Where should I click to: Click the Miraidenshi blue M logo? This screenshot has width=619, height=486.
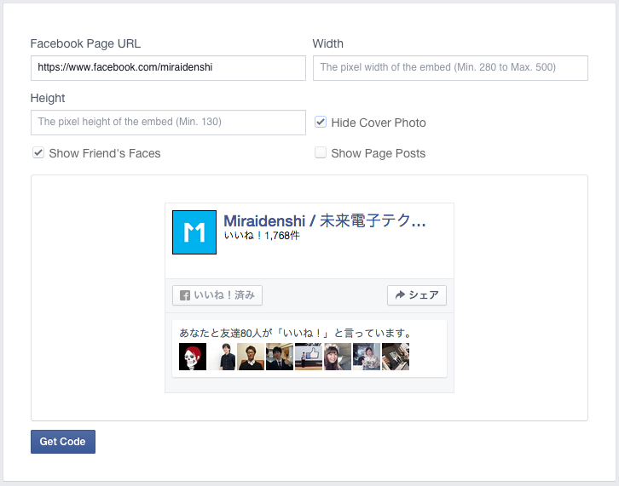(194, 232)
